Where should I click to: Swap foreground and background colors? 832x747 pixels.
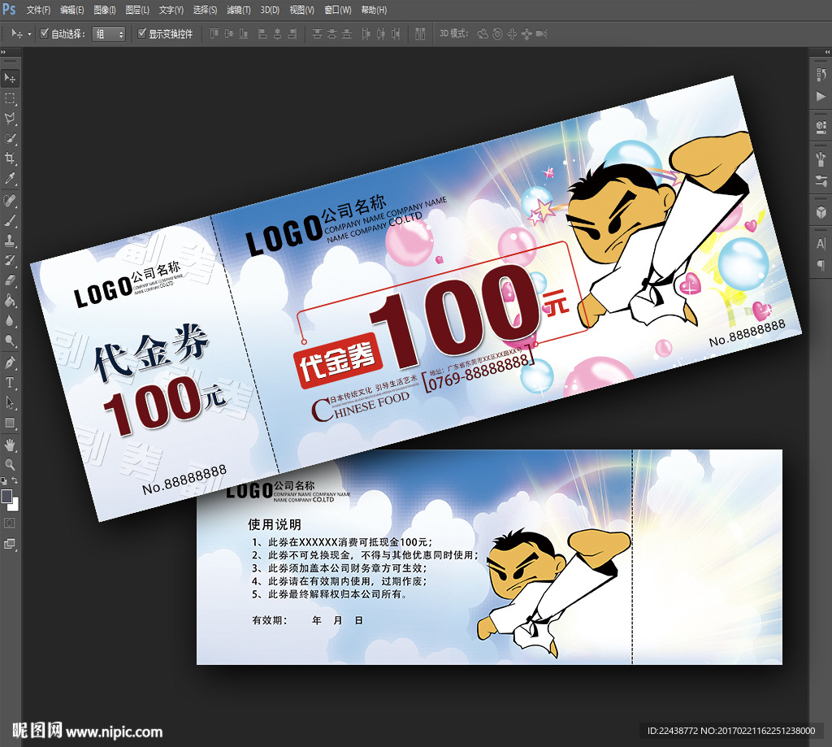coord(15,480)
